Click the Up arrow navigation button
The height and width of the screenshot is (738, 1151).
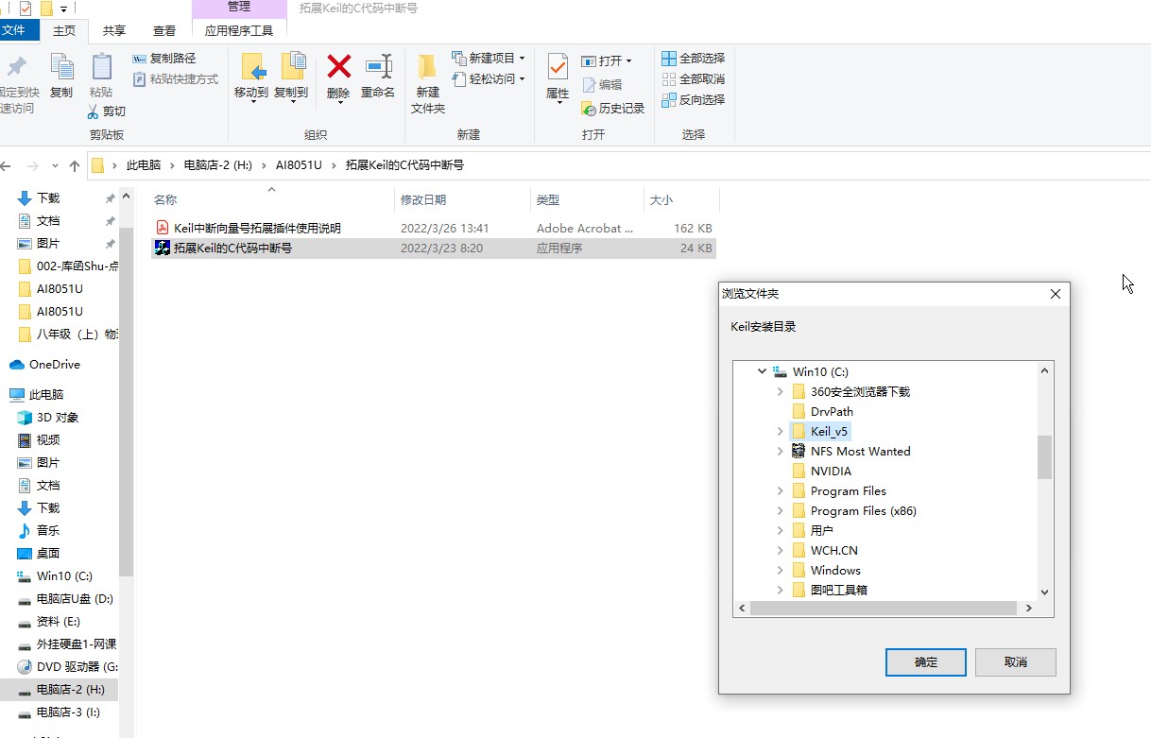75,165
